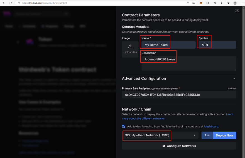Click the Description text area
Screen dimensions: 245x158
click(189, 63)
